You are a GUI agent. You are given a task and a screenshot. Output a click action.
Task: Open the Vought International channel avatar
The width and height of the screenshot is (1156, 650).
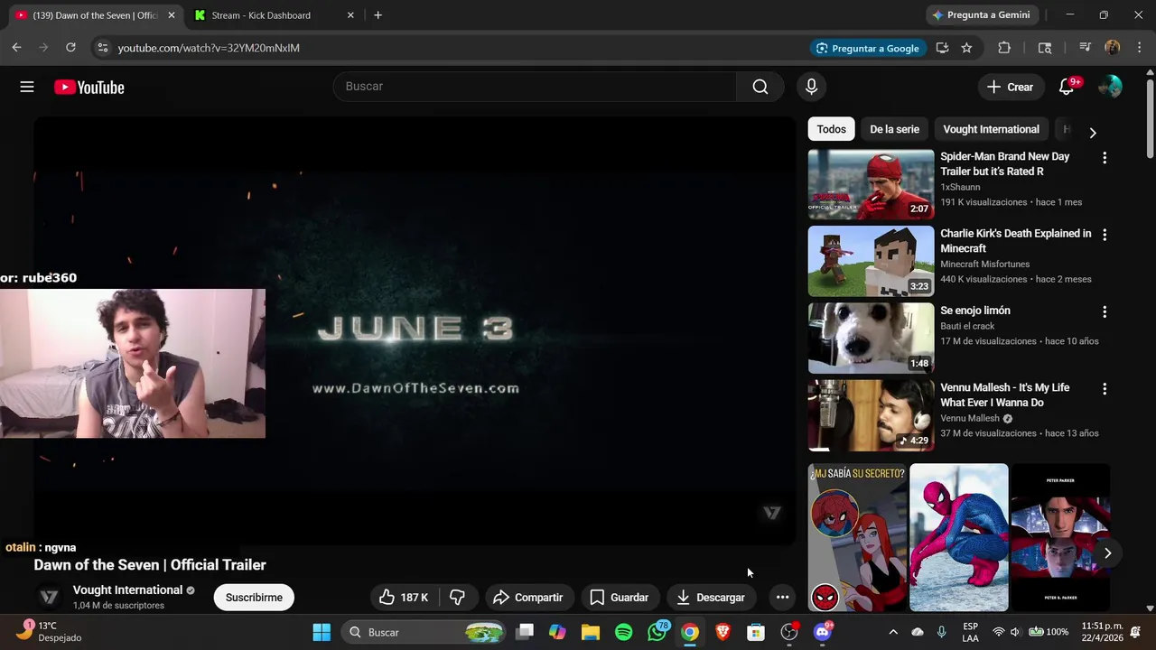click(x=50, y=597)
